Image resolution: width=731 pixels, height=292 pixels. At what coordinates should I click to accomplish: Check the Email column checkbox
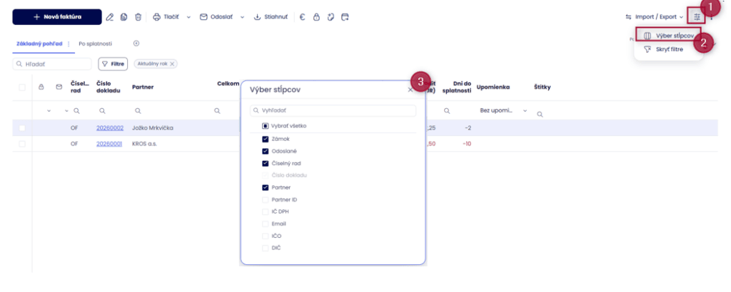coord(266,224)
